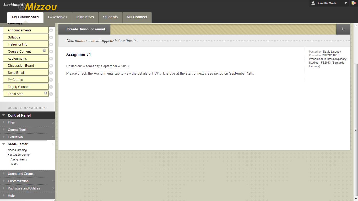The width and height of the screenshot is (358, 201).
Task: Open the Assignments menu item options chevron
Action: 51,59
